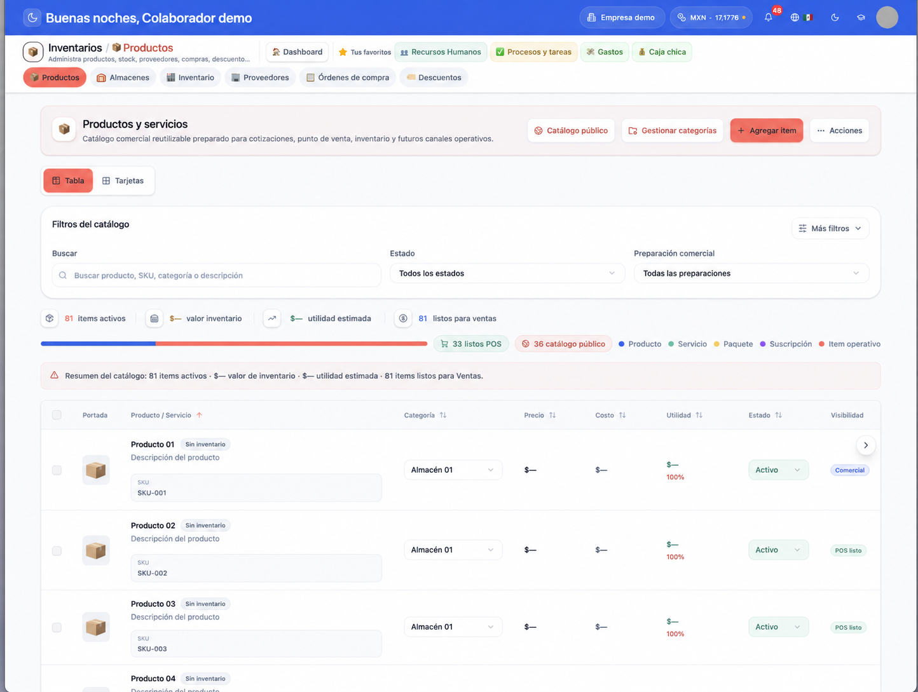Click the sort arrows next to Categoría
Viewport: 918px width, 692px height.
443,415
